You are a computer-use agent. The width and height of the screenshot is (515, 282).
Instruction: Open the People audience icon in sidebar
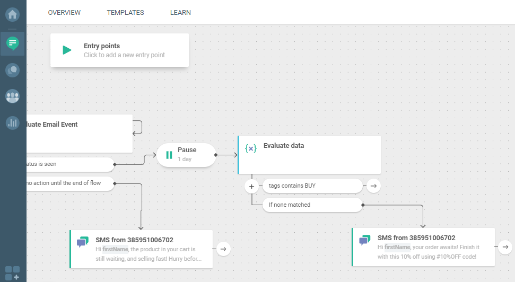pos(13,96)
